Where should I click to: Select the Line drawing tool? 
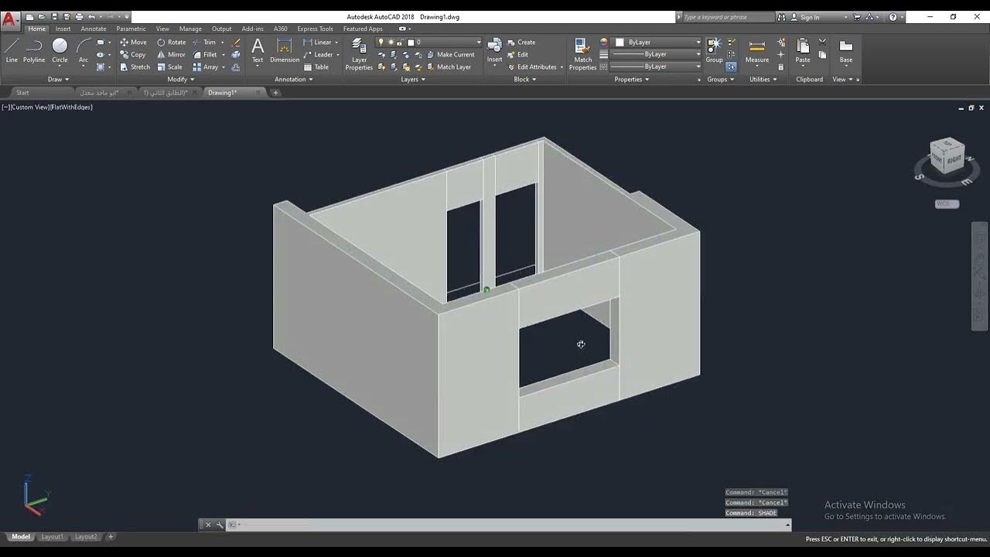tap(12, 50)
